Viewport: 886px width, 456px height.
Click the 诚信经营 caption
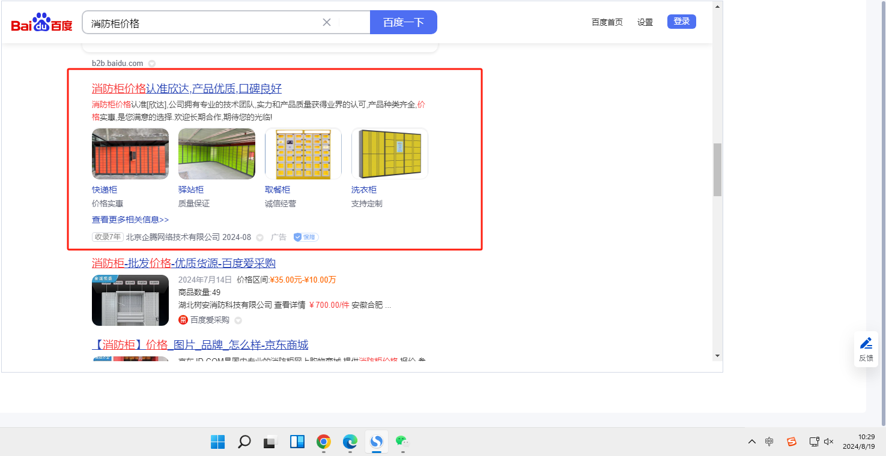[x=281, y=203]
